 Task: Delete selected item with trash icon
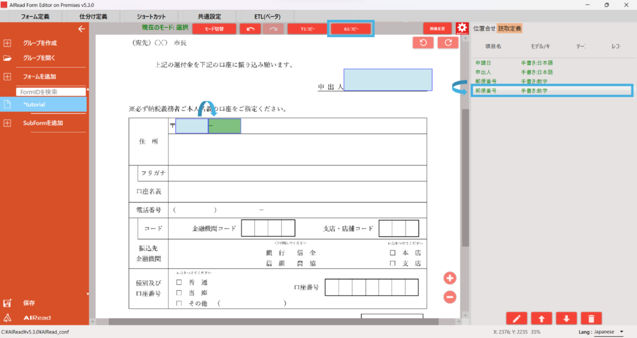[590, 318]
